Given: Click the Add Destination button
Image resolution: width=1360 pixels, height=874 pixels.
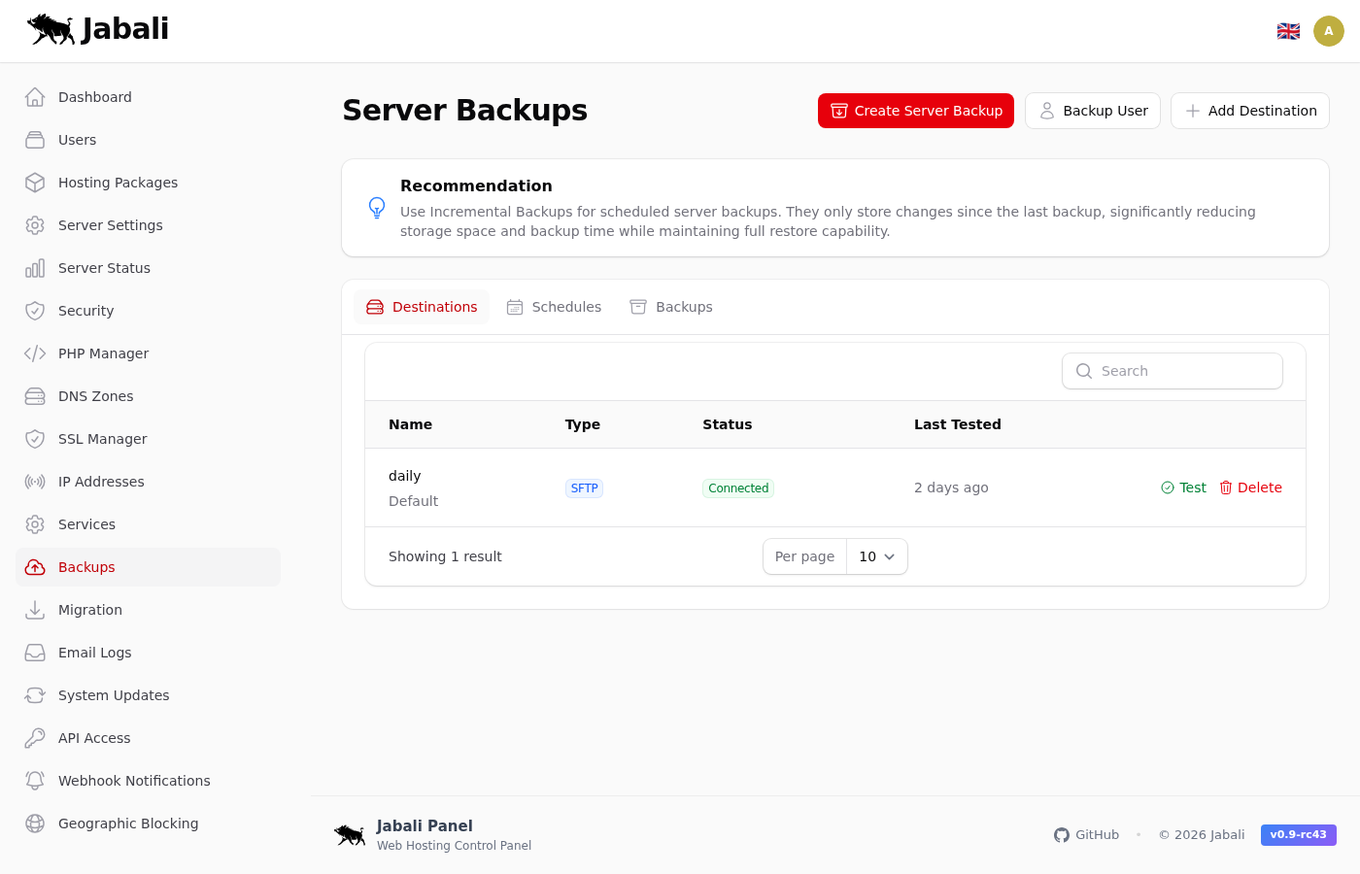Looking at the screenshot, I should [1249, 111].
